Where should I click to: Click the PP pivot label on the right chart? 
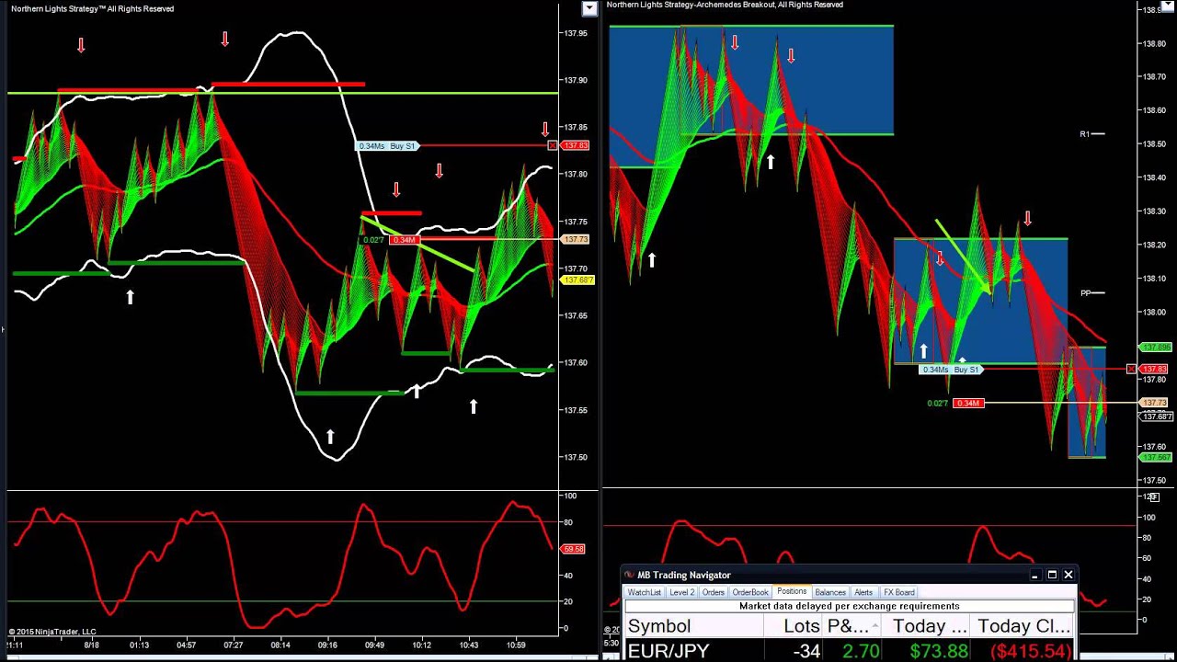[1085, 293]
